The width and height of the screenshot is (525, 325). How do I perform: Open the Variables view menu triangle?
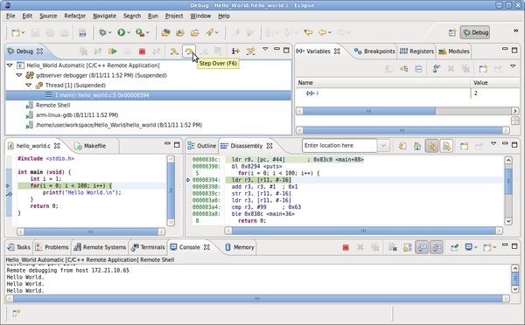(x=513, y=66)
